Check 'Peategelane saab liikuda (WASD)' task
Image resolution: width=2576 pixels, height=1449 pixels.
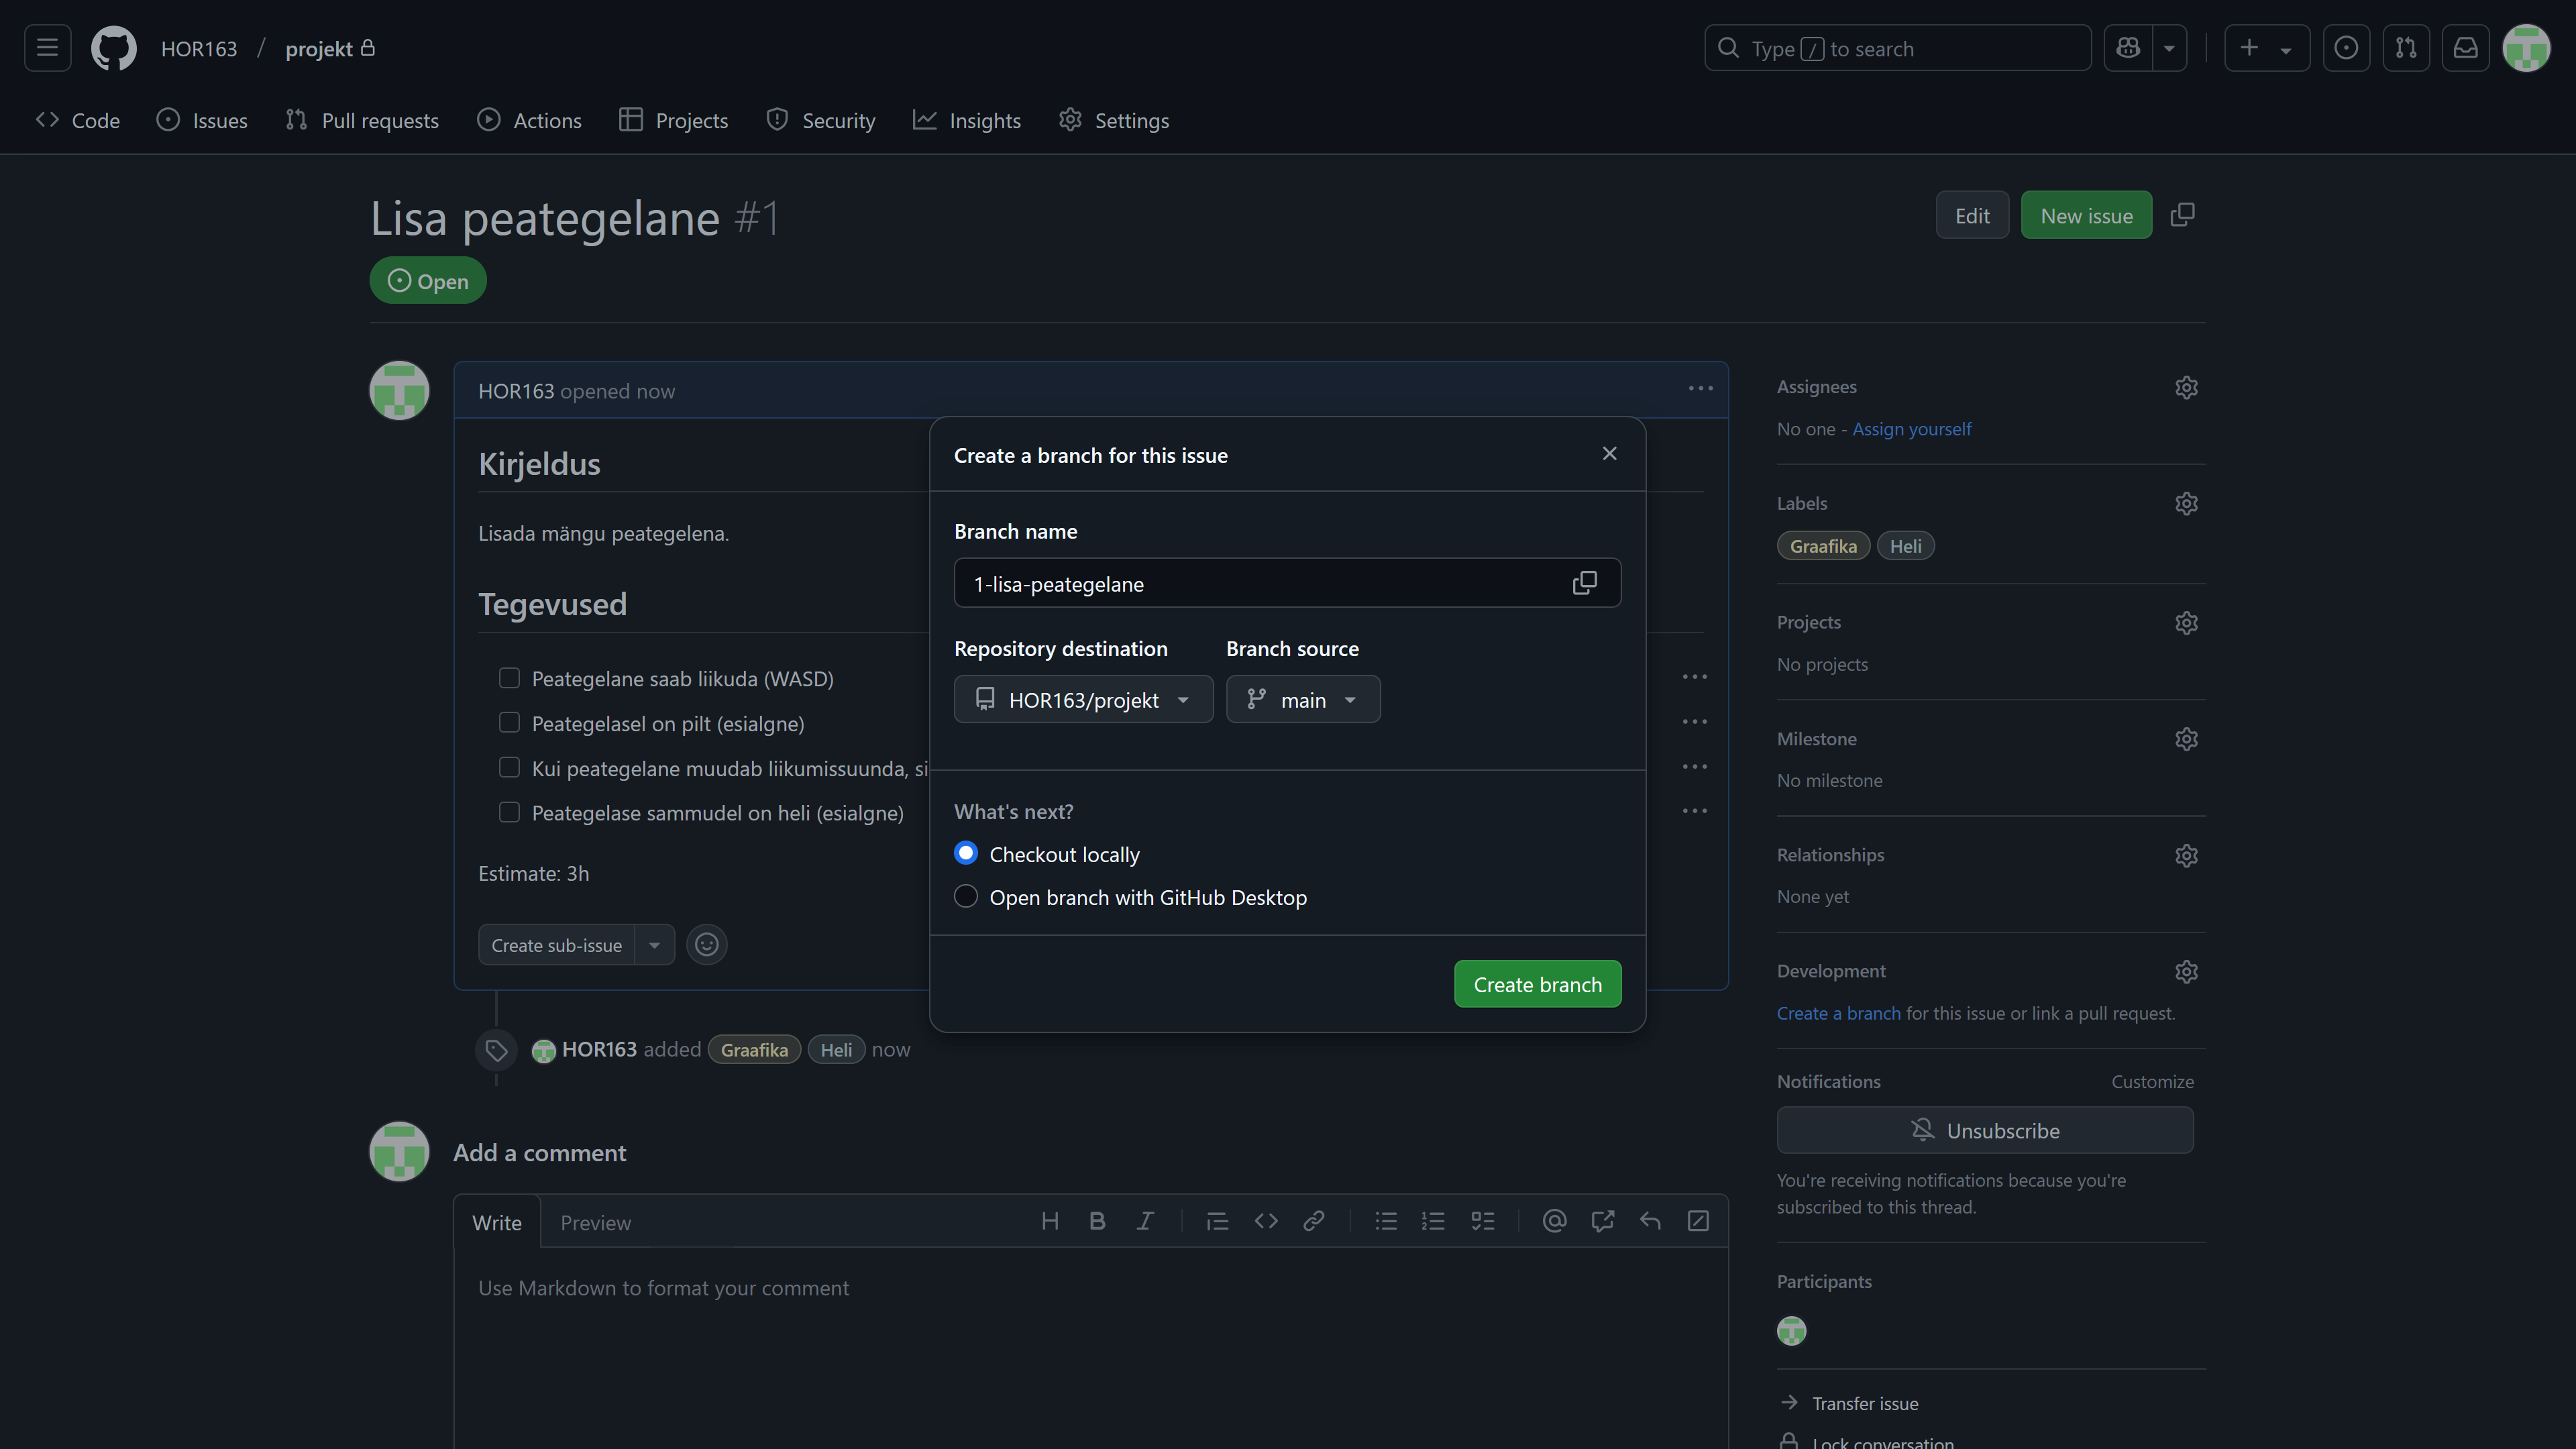click(x=509, y=678)
